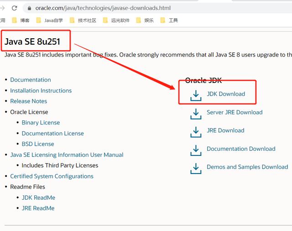Open the 技术社区 bookmark folder
This screenshot has width=292, height=231.
83,20
